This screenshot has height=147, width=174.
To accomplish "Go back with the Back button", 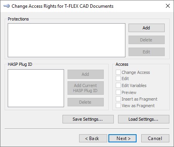I will [x=93, y=138].
